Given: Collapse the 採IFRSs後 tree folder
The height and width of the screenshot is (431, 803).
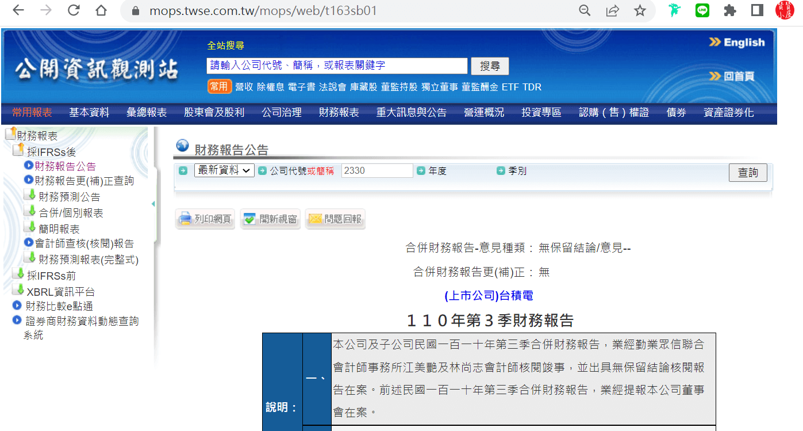Looking at the screenshot, I should pyautogui.click(x=18, y=150).
